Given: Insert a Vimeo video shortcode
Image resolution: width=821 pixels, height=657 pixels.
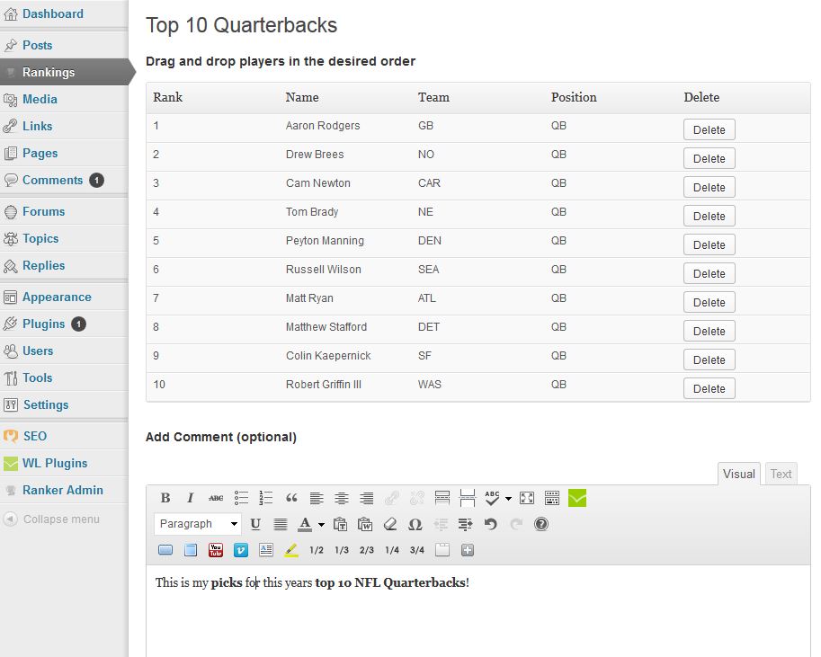Looking at the screenshot, I should (241, 550).
